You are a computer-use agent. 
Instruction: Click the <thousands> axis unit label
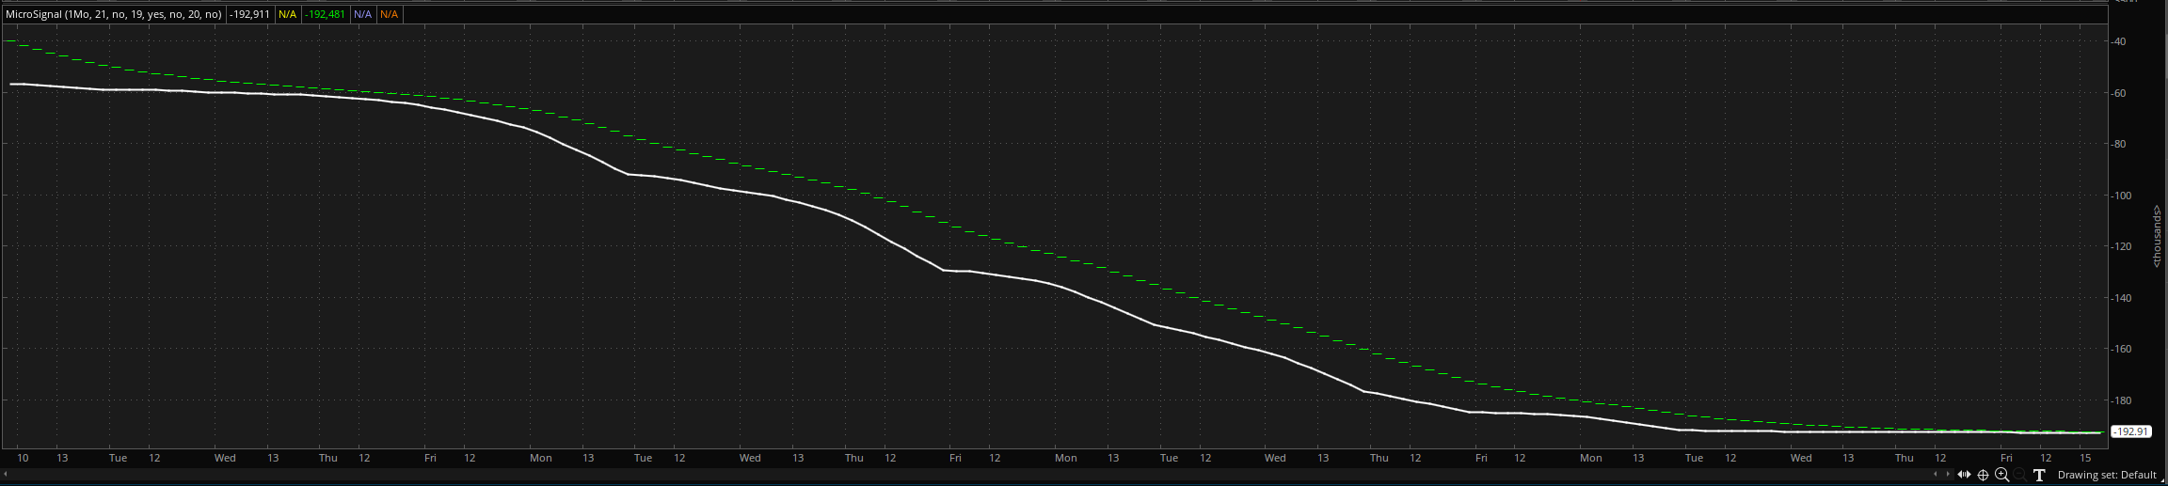2157,235
